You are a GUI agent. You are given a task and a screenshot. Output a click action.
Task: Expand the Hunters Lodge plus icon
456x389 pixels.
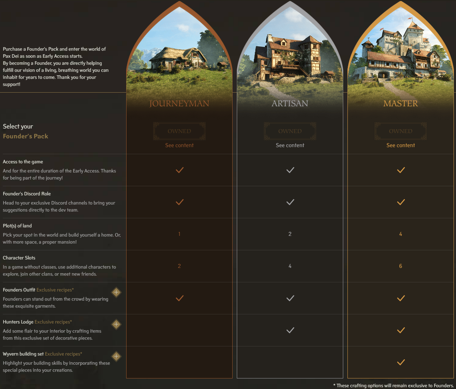click(116, 324)
